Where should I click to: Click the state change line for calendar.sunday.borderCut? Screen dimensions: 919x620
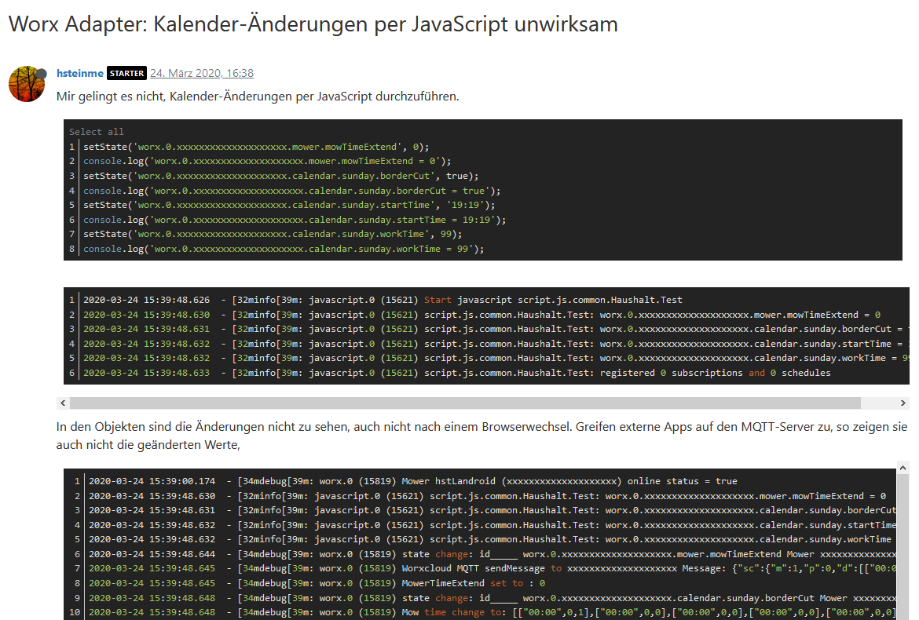492,598
